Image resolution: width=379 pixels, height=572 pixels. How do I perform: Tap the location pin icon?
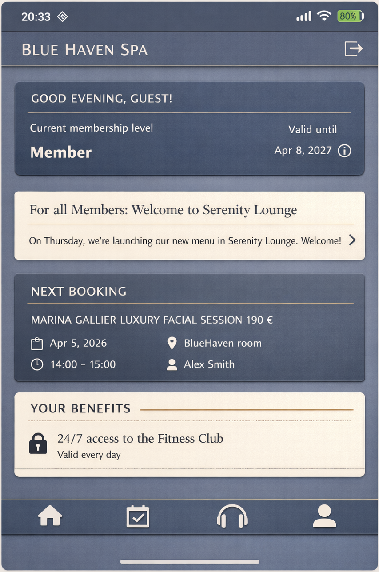coord(172,343)
